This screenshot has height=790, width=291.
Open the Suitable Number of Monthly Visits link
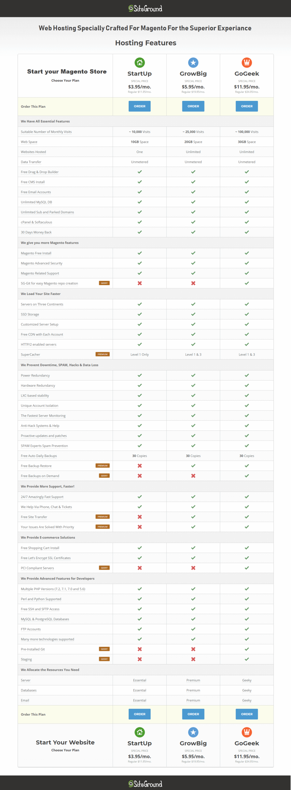[46, 132]
